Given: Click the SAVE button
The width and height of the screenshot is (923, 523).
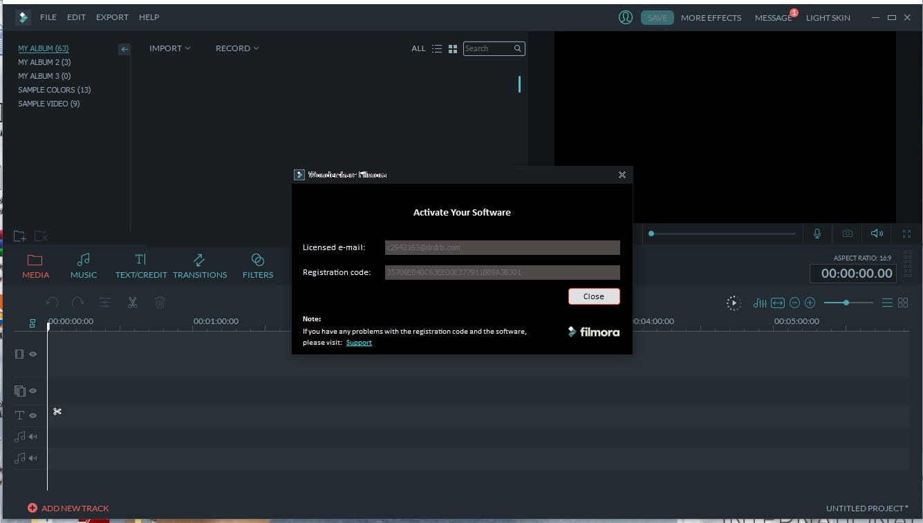Looking at the screenshot, I should pos(658,17).
